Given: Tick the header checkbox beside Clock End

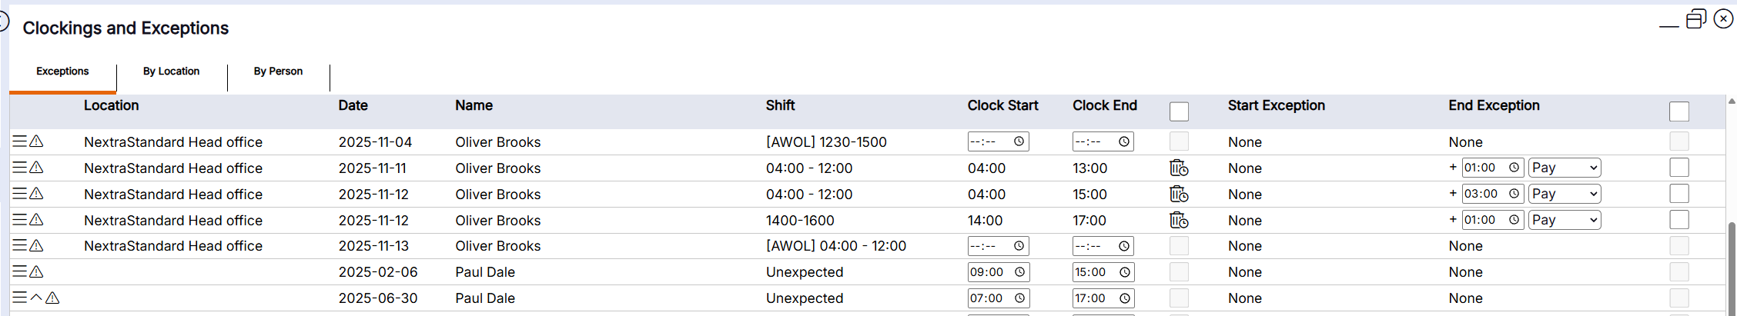Looking at the screenshot, I should [1179, 111].
